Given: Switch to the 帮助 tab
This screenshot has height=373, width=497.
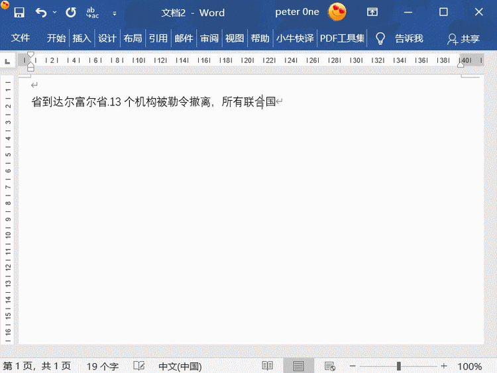Looking at the screenshot, I should (260, 38).
